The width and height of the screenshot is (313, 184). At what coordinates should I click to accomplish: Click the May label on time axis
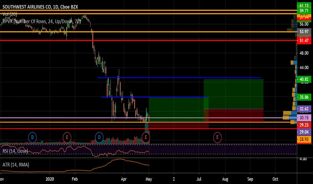[149, 179]
